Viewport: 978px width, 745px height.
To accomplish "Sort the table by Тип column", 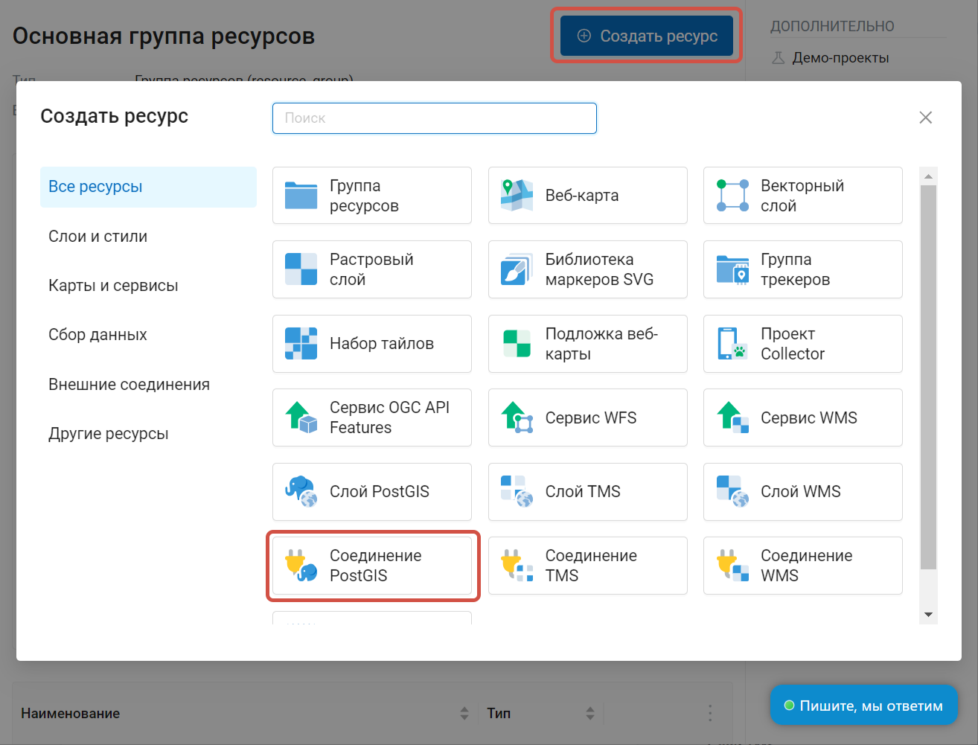I will click(590, 713).
